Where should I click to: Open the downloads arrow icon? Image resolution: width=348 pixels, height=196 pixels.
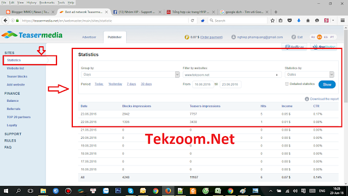[x=299, y=21]
